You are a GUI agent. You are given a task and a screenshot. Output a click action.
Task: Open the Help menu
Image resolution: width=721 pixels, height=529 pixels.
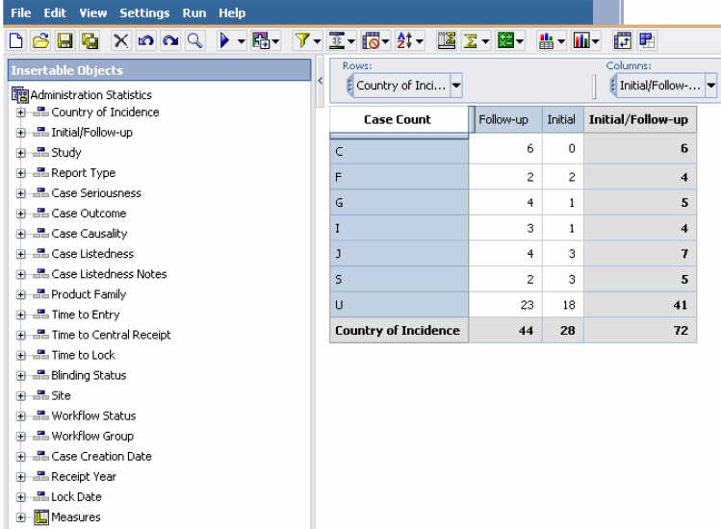pos(232,13)
